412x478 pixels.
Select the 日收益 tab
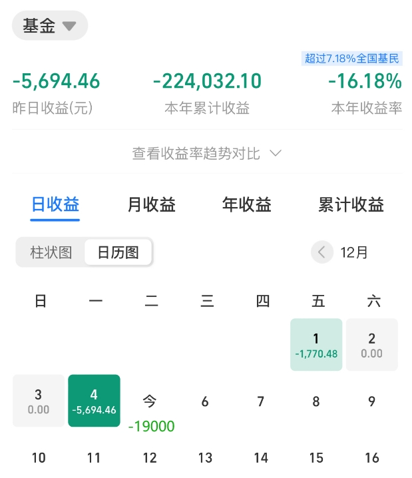(55, 204)
